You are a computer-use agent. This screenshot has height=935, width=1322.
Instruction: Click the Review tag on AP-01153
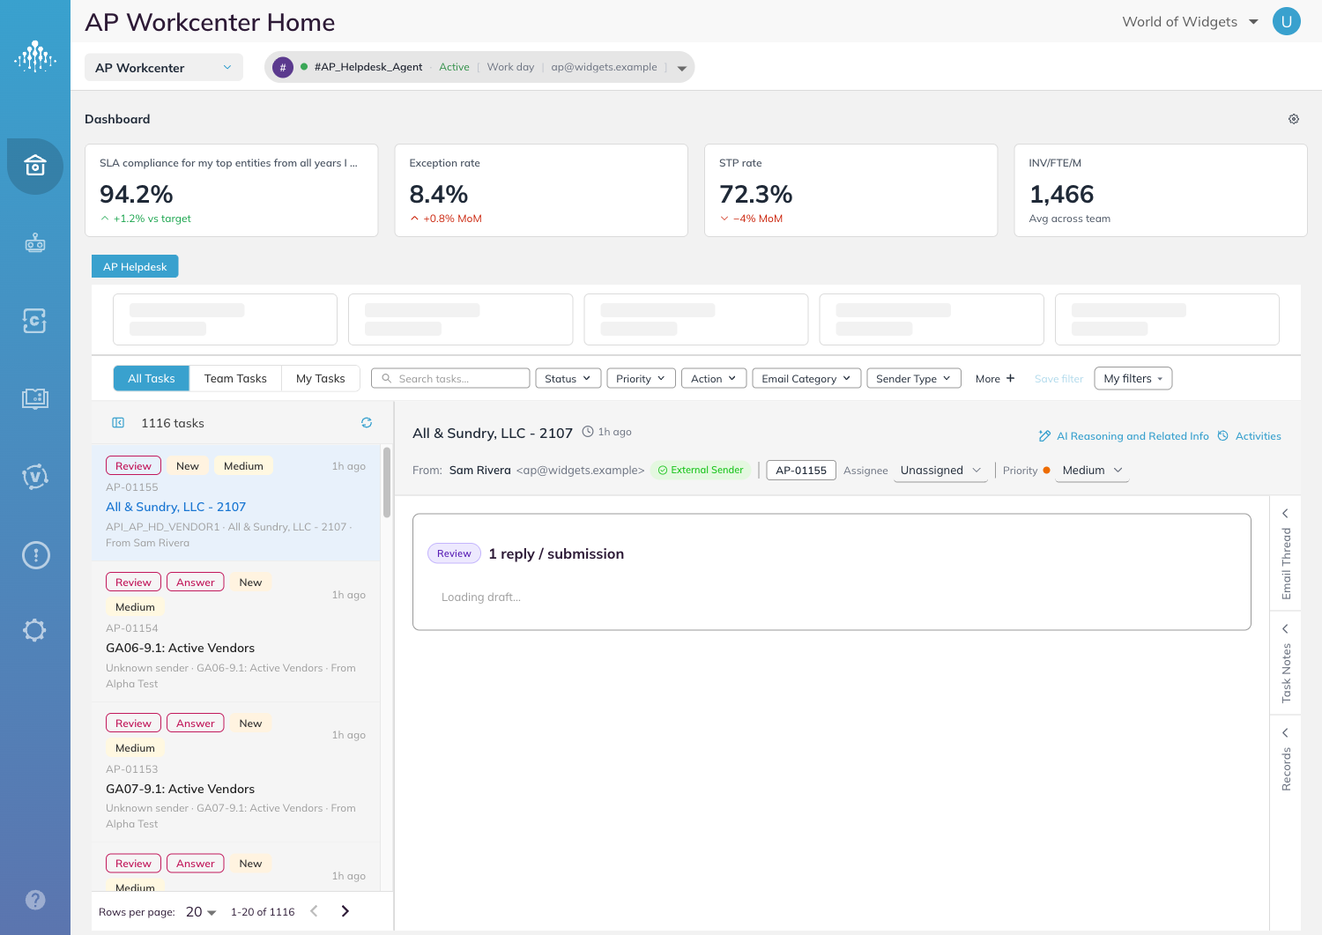pyautogui.click(x=133, y=724)
